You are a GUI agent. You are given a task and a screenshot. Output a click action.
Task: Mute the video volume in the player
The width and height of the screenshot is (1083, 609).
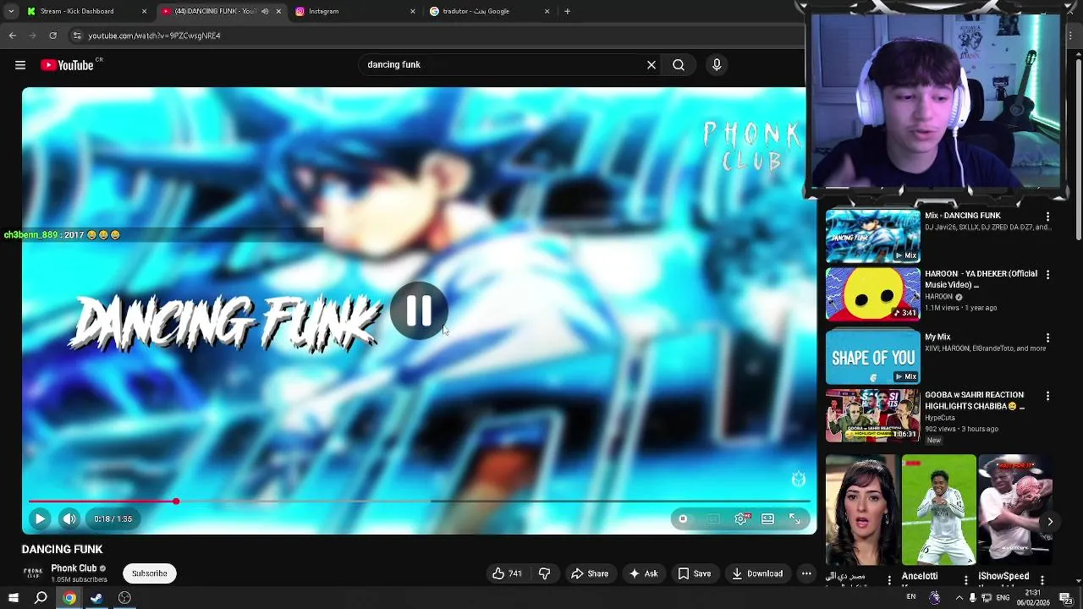(x=69, y=518)
